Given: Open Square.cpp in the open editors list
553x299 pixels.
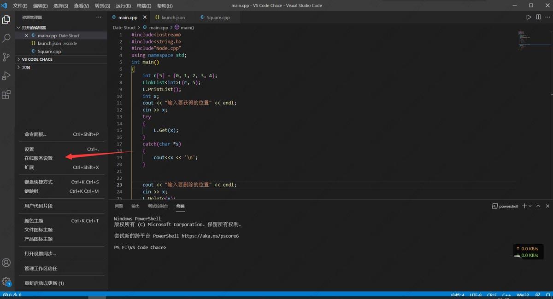Looking at the screenshot, I should pos(49,52).
